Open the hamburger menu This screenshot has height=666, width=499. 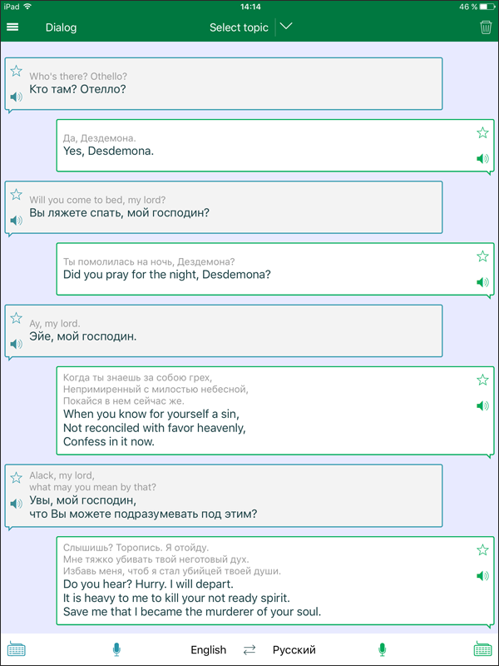point(12,27)
